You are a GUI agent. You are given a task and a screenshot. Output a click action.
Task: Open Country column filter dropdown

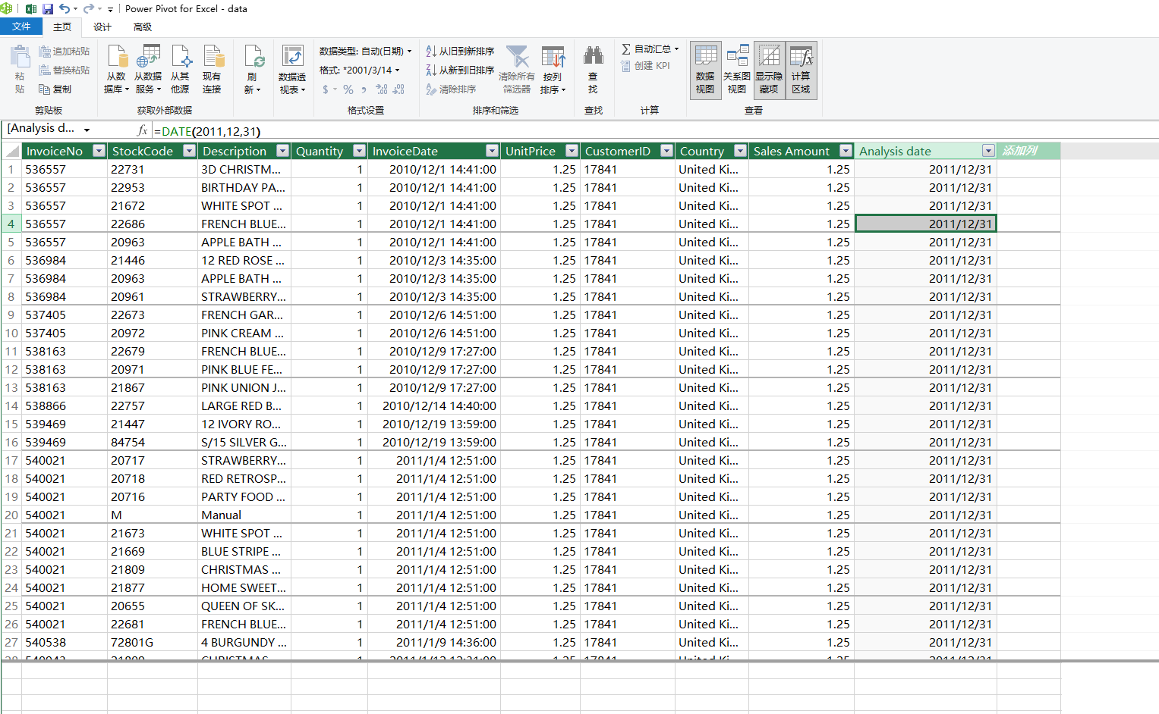[740, 151]
